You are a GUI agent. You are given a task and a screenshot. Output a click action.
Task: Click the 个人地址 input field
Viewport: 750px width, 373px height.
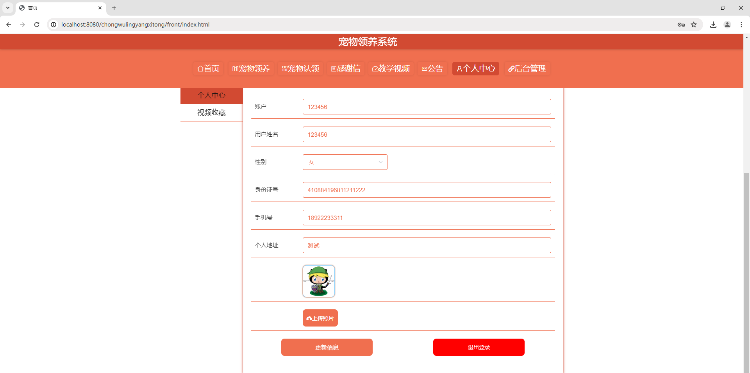(427, 245)
